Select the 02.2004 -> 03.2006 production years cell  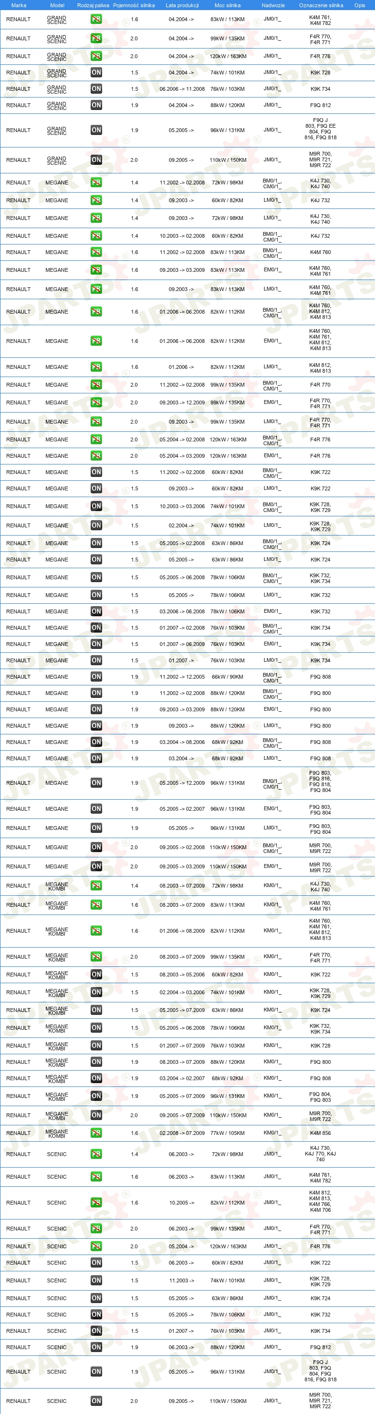[182, 992]
